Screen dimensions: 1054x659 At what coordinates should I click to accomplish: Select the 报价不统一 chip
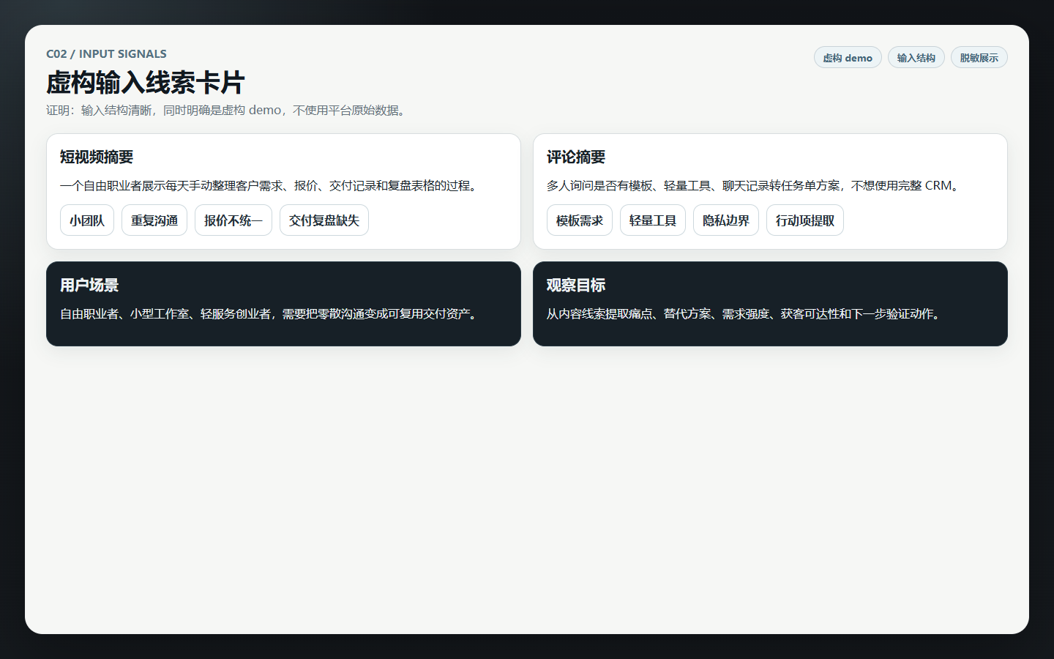coord(233,220)
